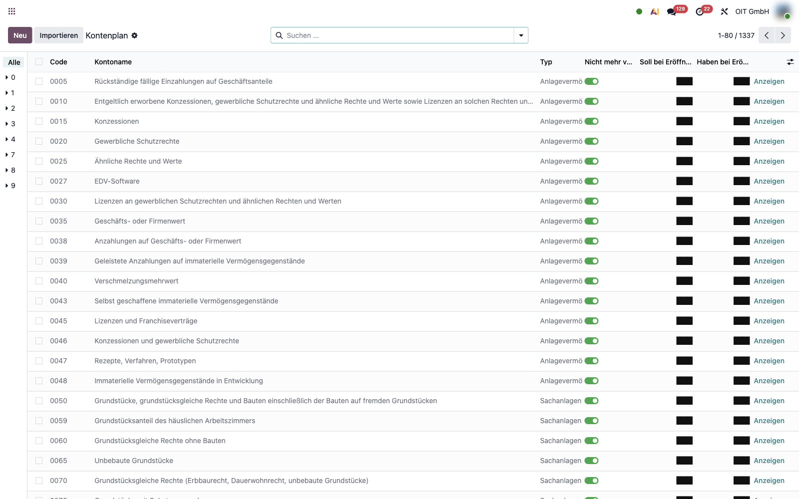The image size is (799, 499).
Task: Open the user avatar menu
Action: pos(784,11)
